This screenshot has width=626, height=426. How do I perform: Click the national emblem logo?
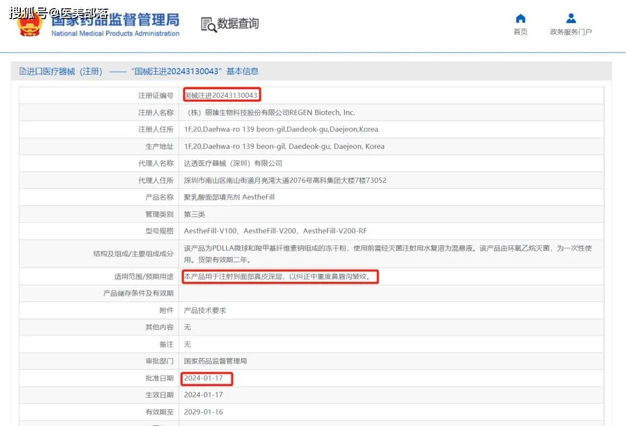(30, 23)
